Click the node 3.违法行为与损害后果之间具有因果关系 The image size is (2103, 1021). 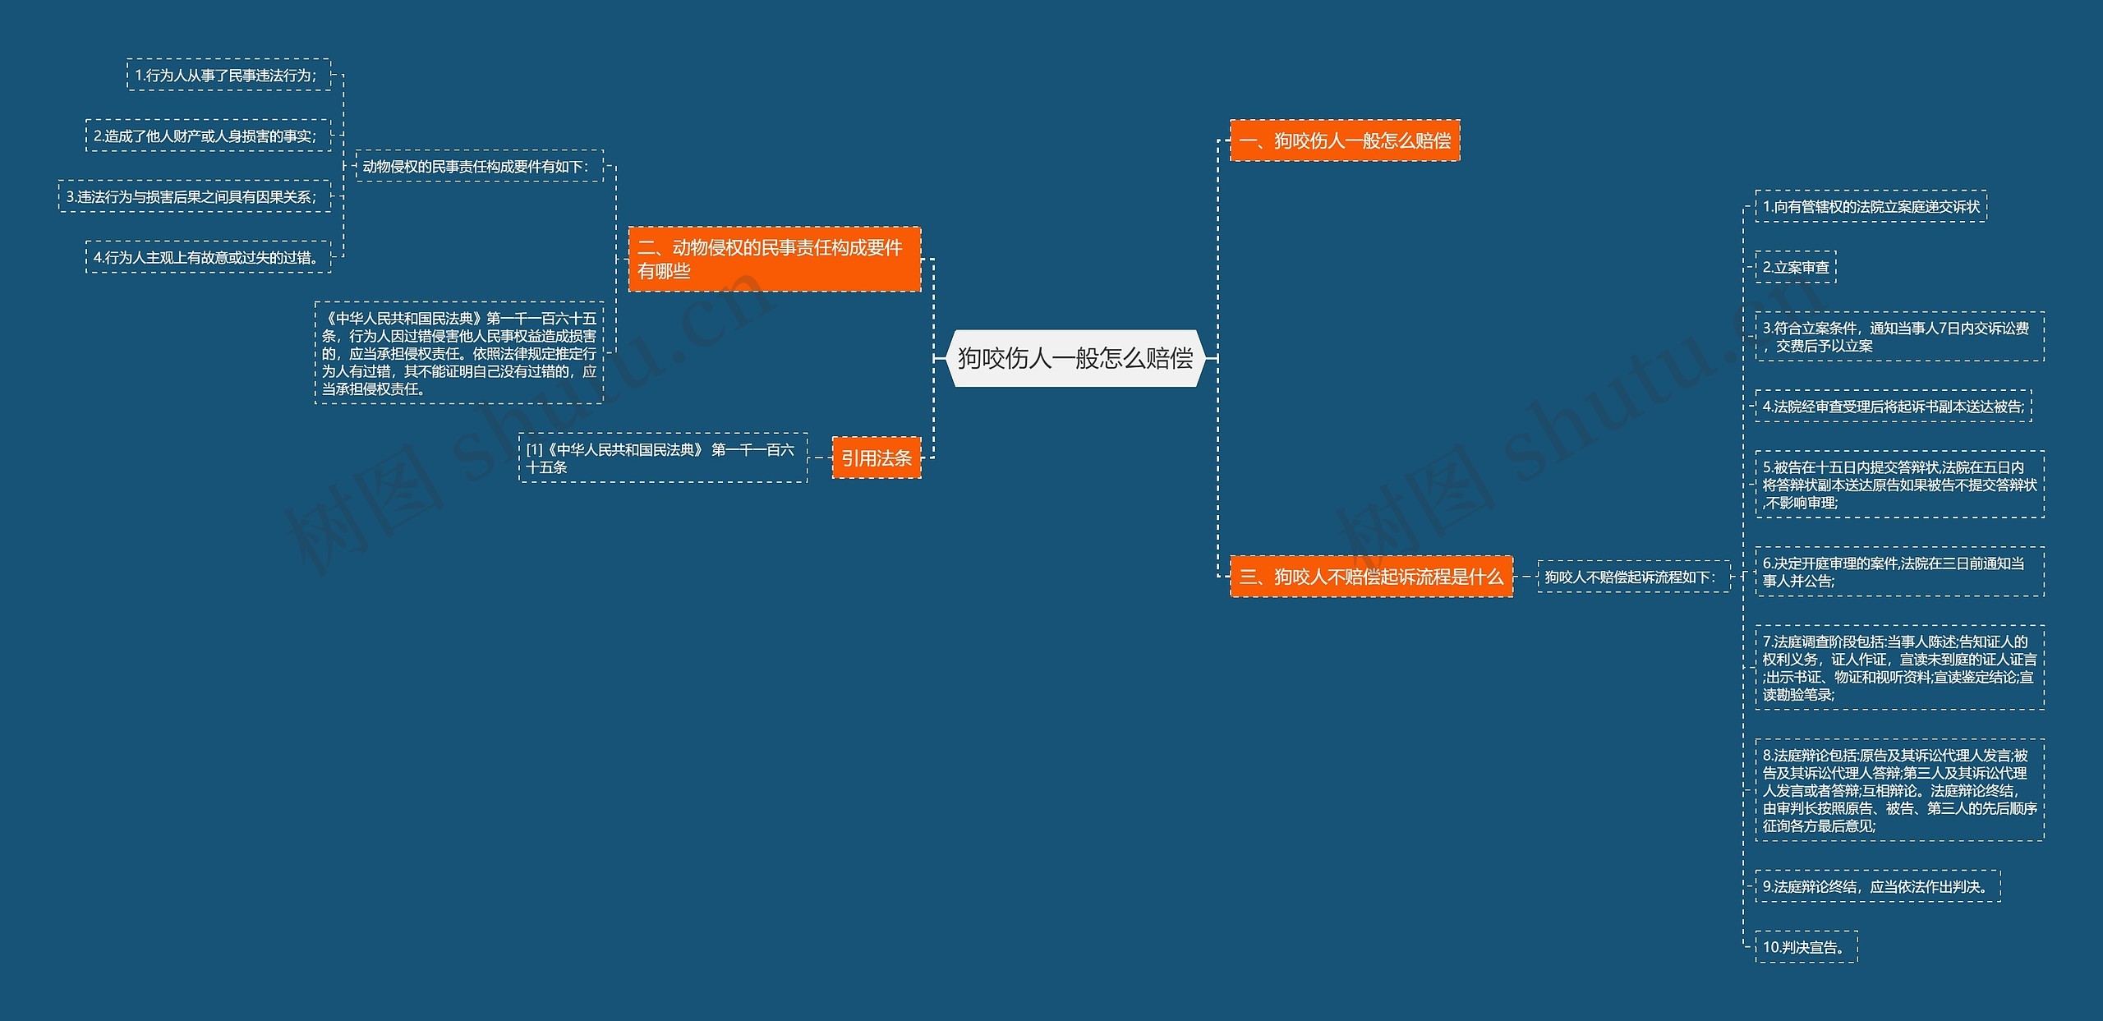coord(194,197)
